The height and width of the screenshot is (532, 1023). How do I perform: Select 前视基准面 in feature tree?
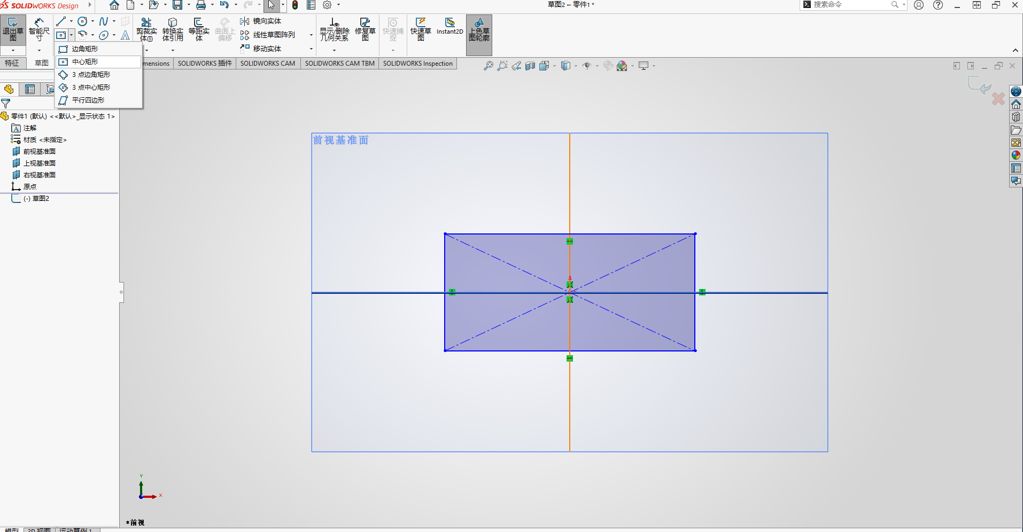[34, 151]
